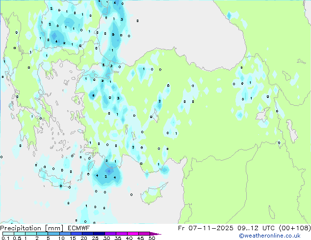Image resolution: width=311 pixels, height=240 pixels.
Task: Click the '25' legend scale value
Action: click(x=95, y=238)
